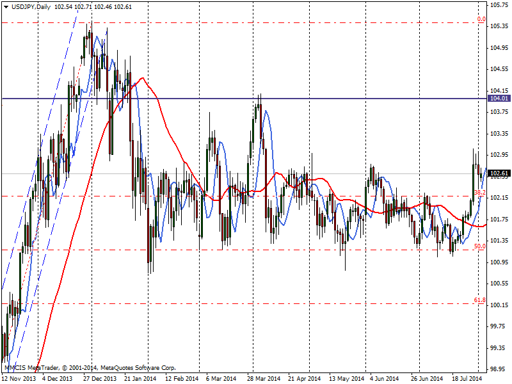
Task: Click the 18 Jul 2014 date label
Action: click(x=467, y=378)
